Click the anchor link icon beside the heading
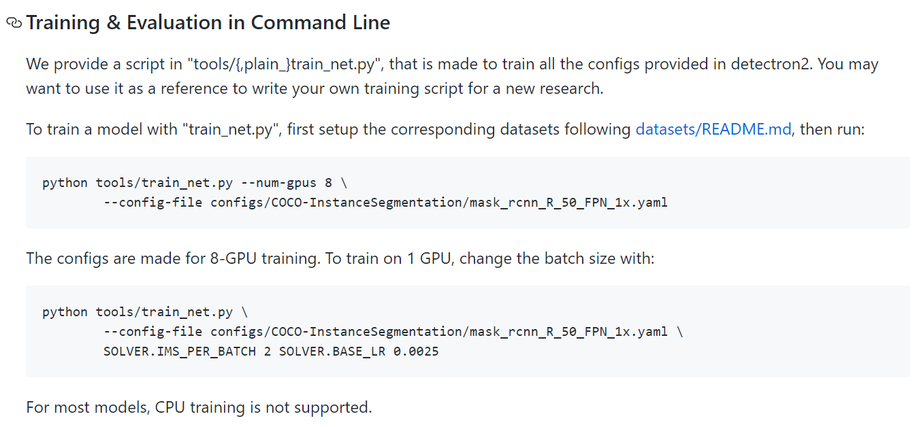Screen dimensions: 919x427 [x=14, y=22]
